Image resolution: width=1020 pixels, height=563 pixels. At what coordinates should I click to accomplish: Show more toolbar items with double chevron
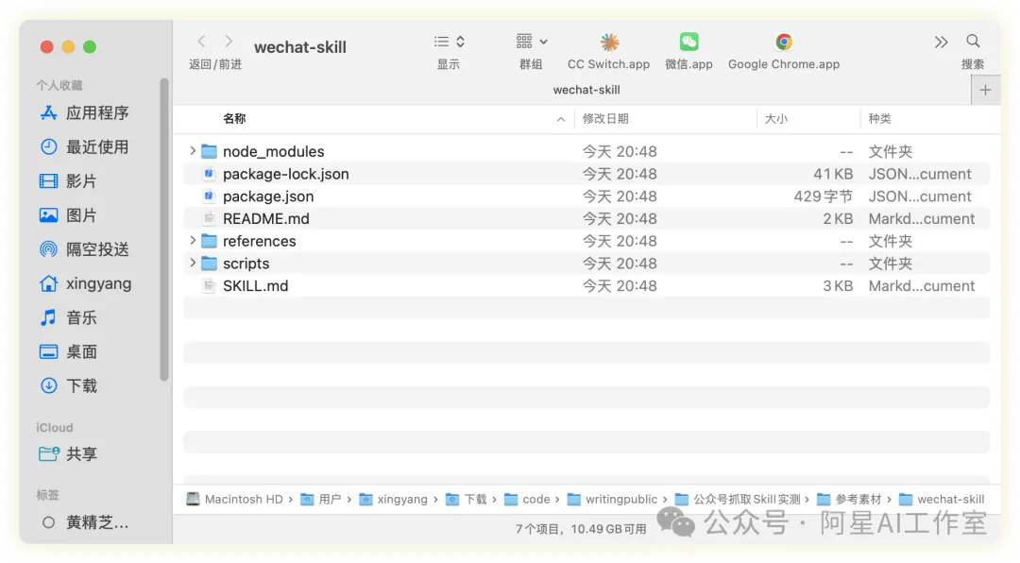(941, 43)
